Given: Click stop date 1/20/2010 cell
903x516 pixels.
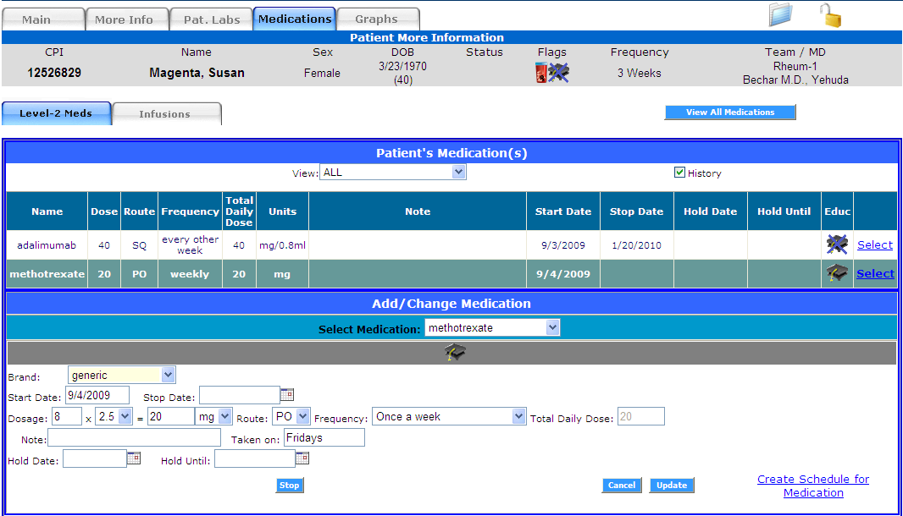Looking at the screenshot, I should pos(636,245).
